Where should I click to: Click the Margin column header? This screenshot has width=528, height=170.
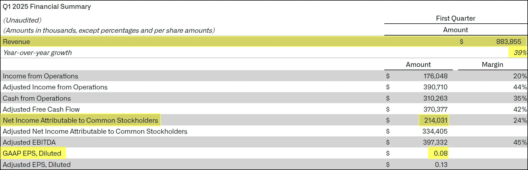tap(492, 65)
